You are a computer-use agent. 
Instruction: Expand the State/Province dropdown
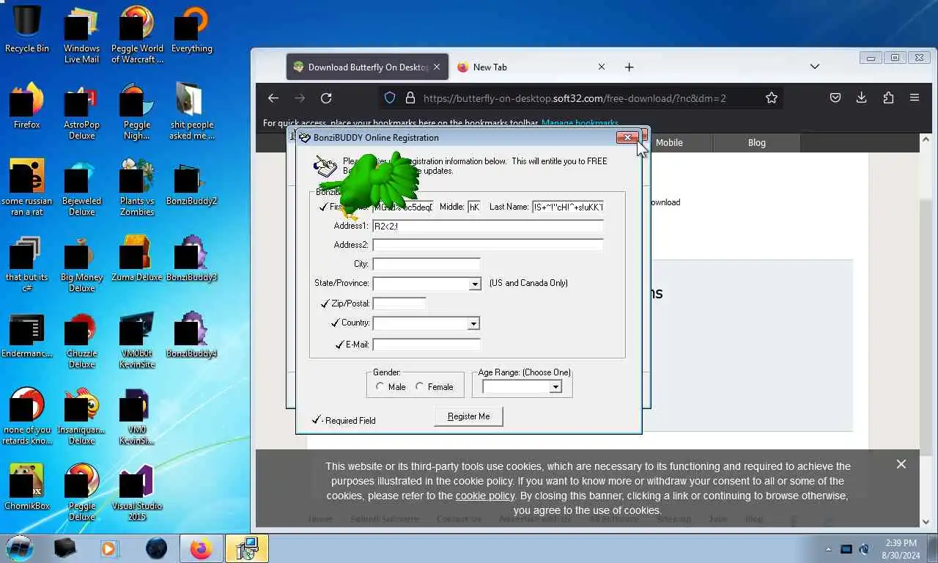(x=475, y=284)
